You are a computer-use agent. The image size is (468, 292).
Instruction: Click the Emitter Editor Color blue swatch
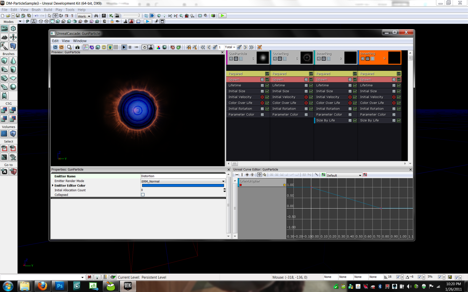pos(183,186)
